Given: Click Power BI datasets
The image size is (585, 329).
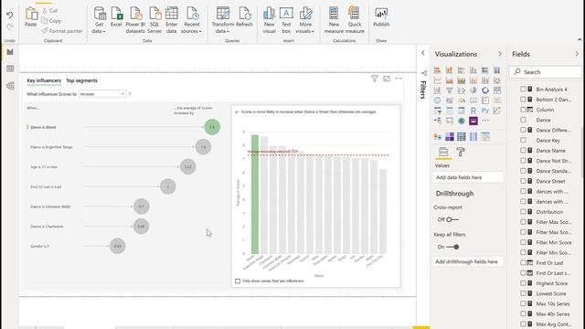Looking at the screenshot, I should point(135,20).
